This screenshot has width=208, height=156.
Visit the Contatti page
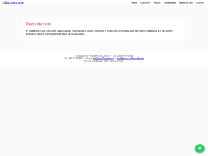200,3
